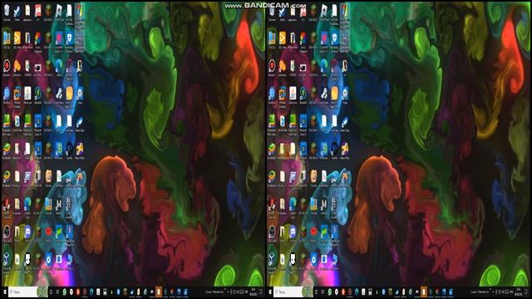Image resolution: width=532 pixels, height=299 pixels.
Task: Select highlighted orange app on left taskbar copy
Action: 159,292
